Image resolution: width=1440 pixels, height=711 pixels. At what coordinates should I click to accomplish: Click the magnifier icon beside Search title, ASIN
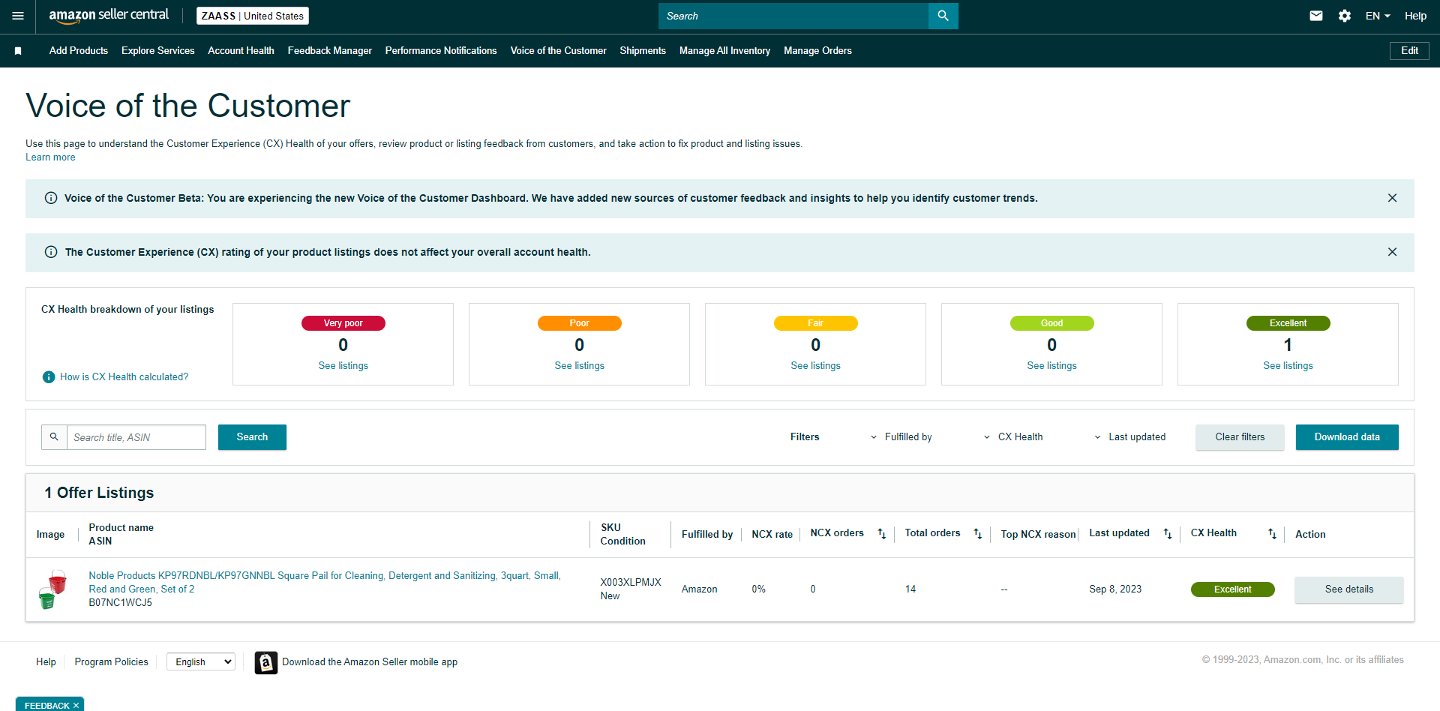(54, 436)
